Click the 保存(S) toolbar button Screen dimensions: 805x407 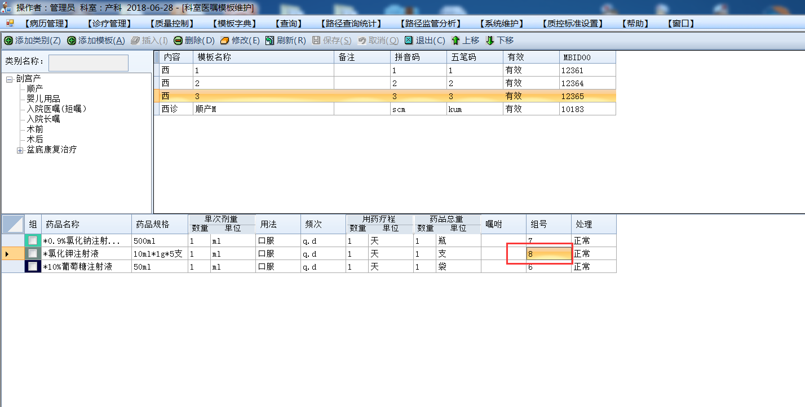[x=331, y=41]
